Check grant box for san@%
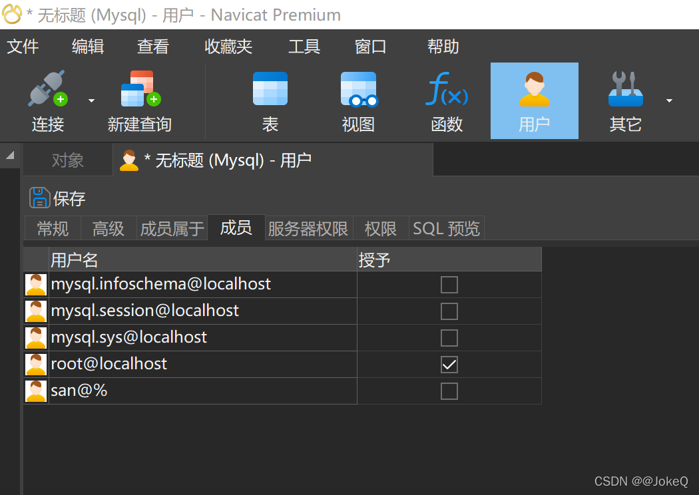 coord(449,392)
